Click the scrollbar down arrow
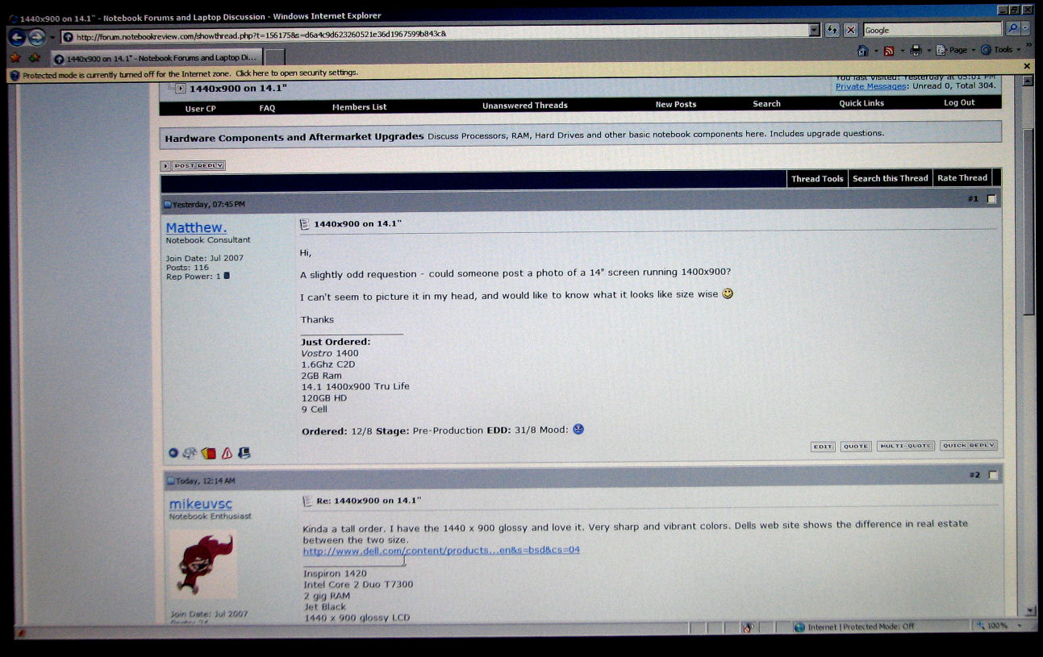The width and height of the screenshot is (1043, 657). (x=1030, y=611)
